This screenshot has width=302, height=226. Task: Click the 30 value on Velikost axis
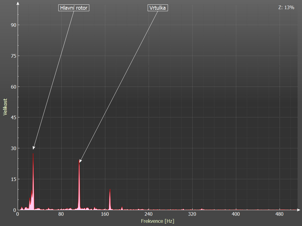coord(13,148)
